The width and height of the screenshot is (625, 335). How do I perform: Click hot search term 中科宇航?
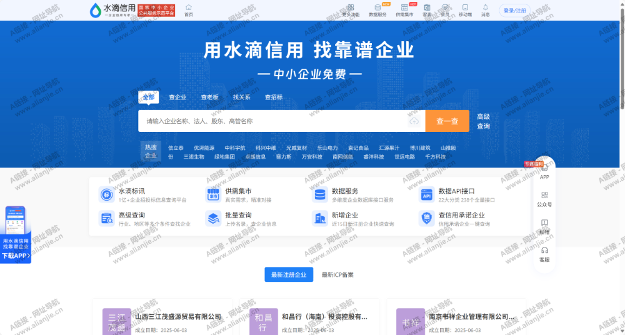(x=235, y=147)
